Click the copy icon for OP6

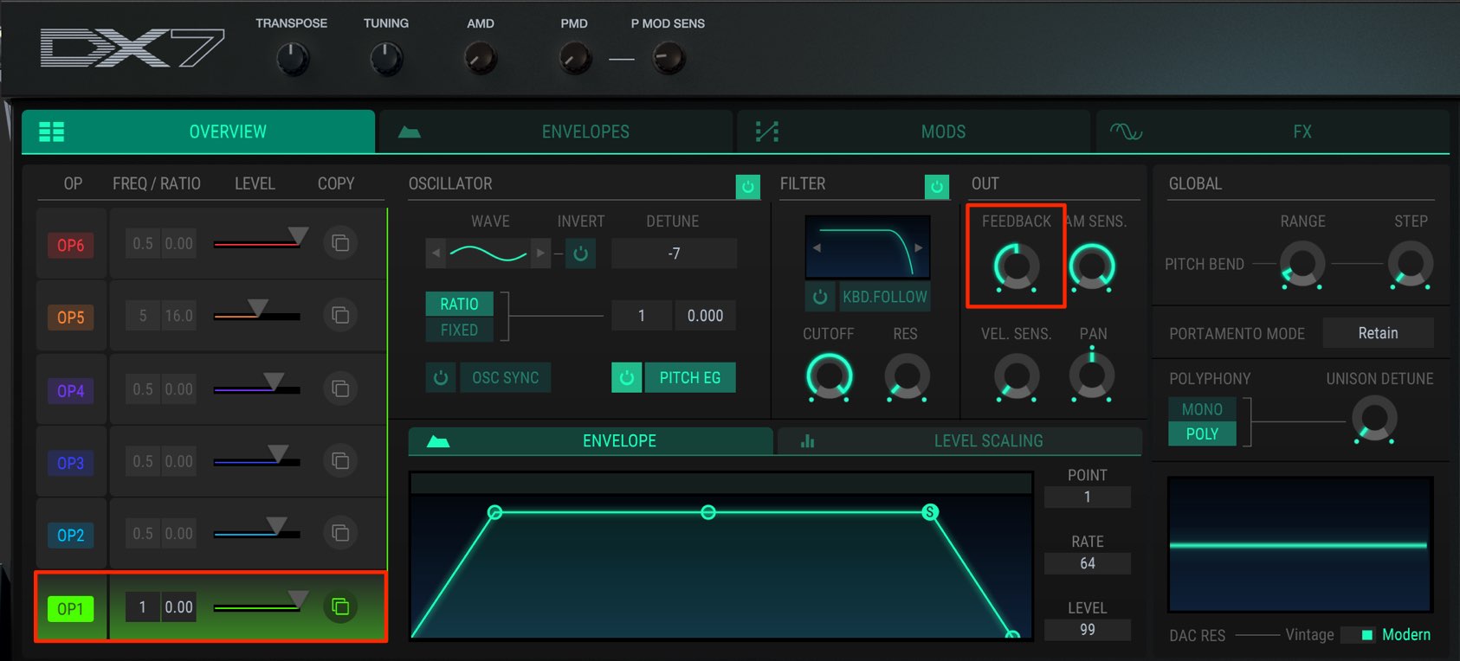[x=340, y=243]
